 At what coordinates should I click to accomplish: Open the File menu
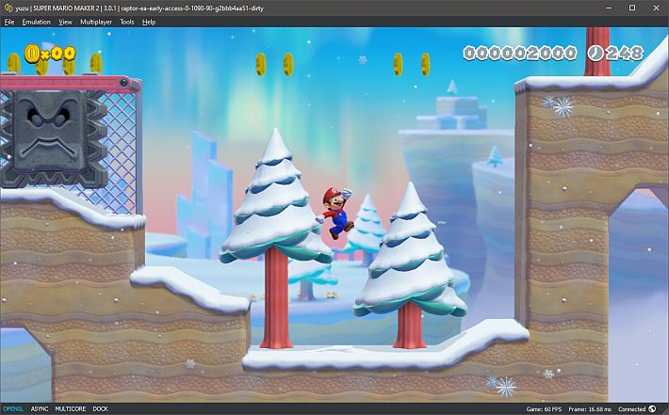(9, 22)
